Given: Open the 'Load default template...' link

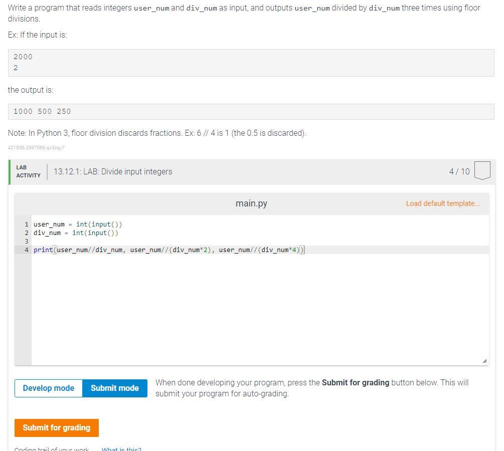Looking at the screenshot, I should tap(442, 203).
